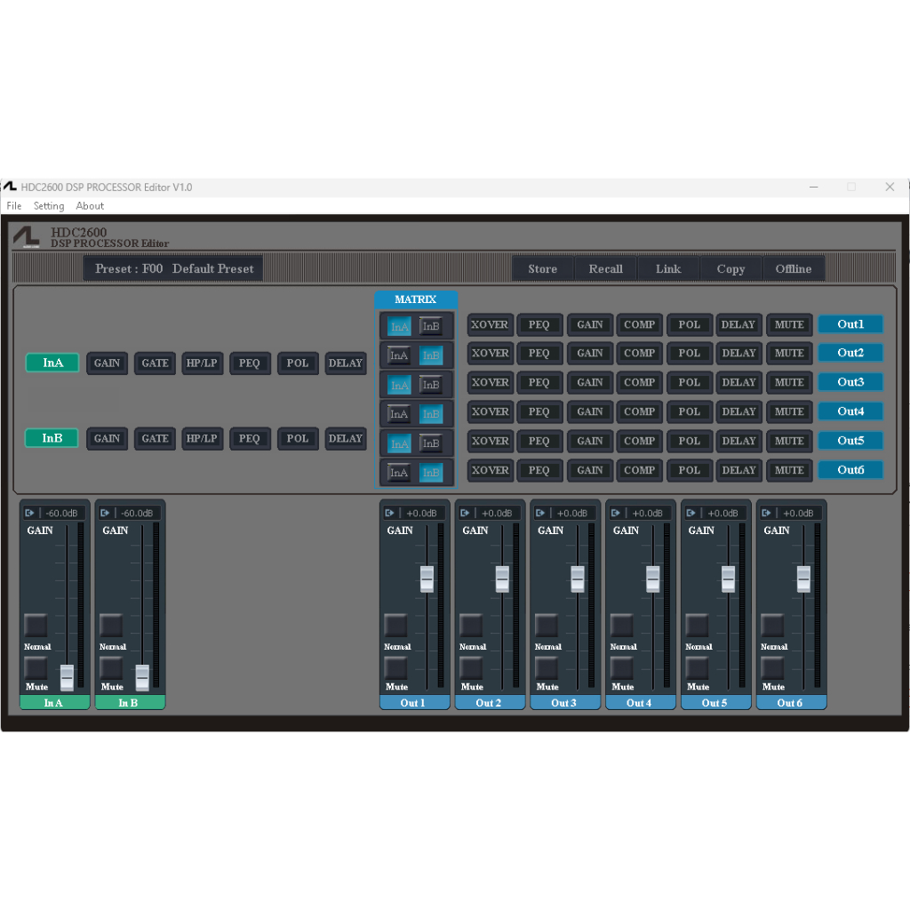Mute the Out 1 channel strip
The image size is (910, 910).
click(x=395, y=668)
